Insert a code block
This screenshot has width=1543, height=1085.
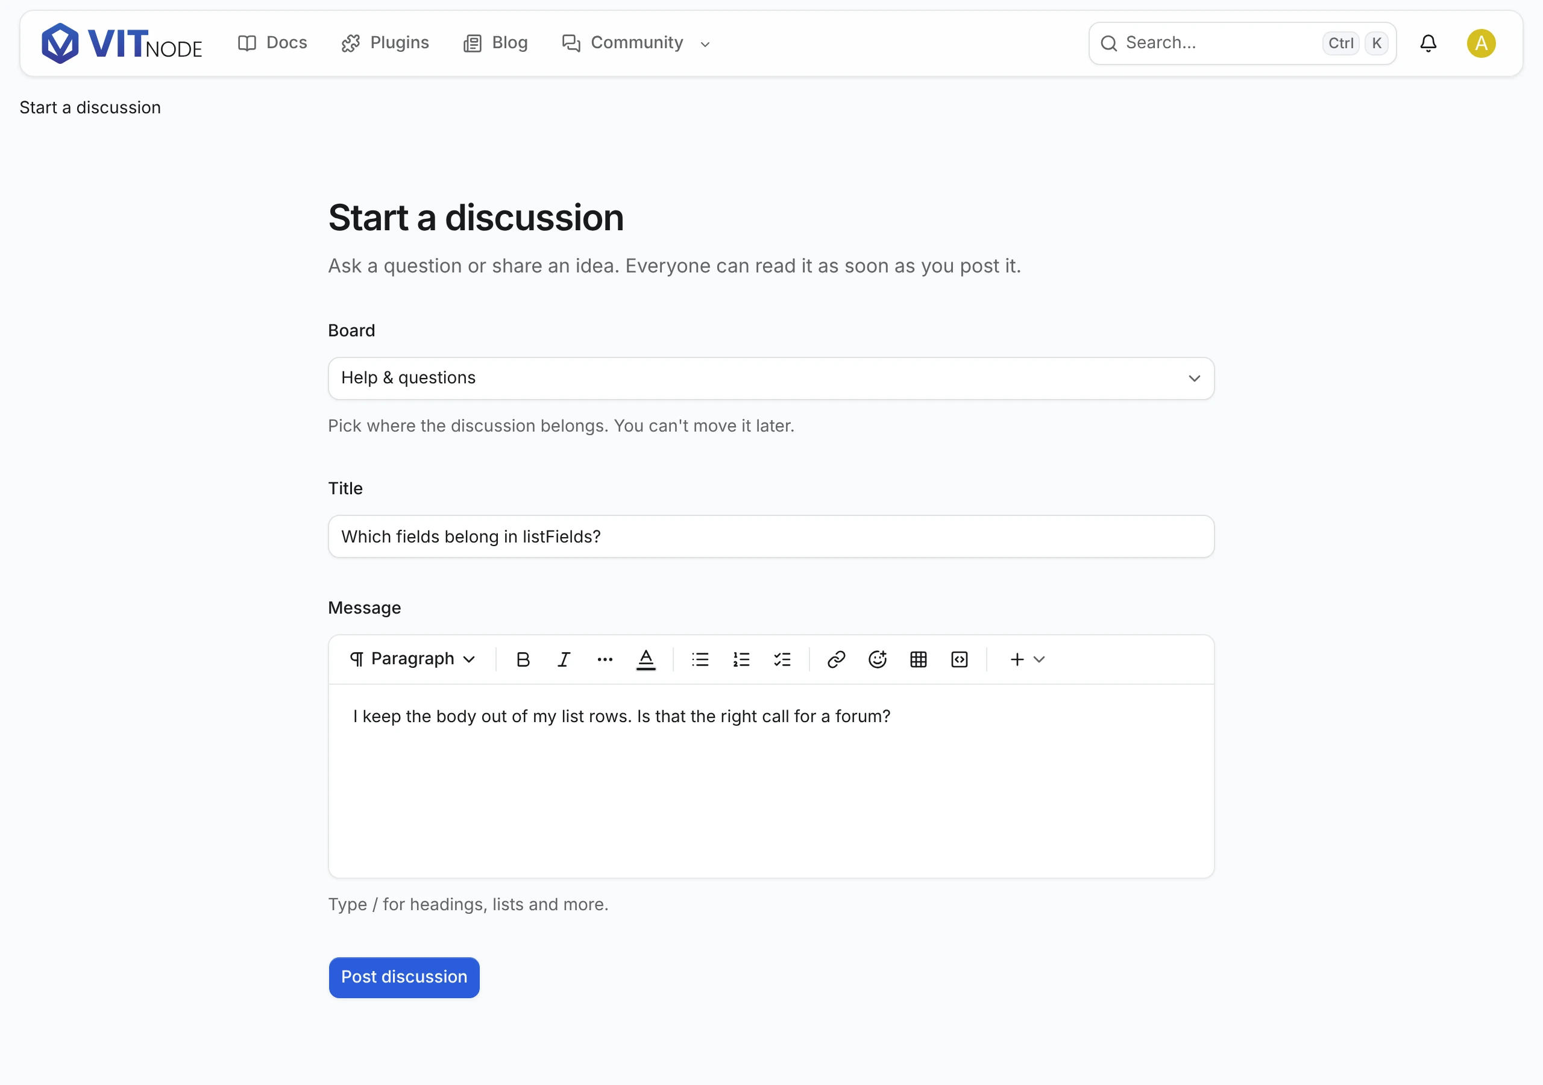click(959, 659)
